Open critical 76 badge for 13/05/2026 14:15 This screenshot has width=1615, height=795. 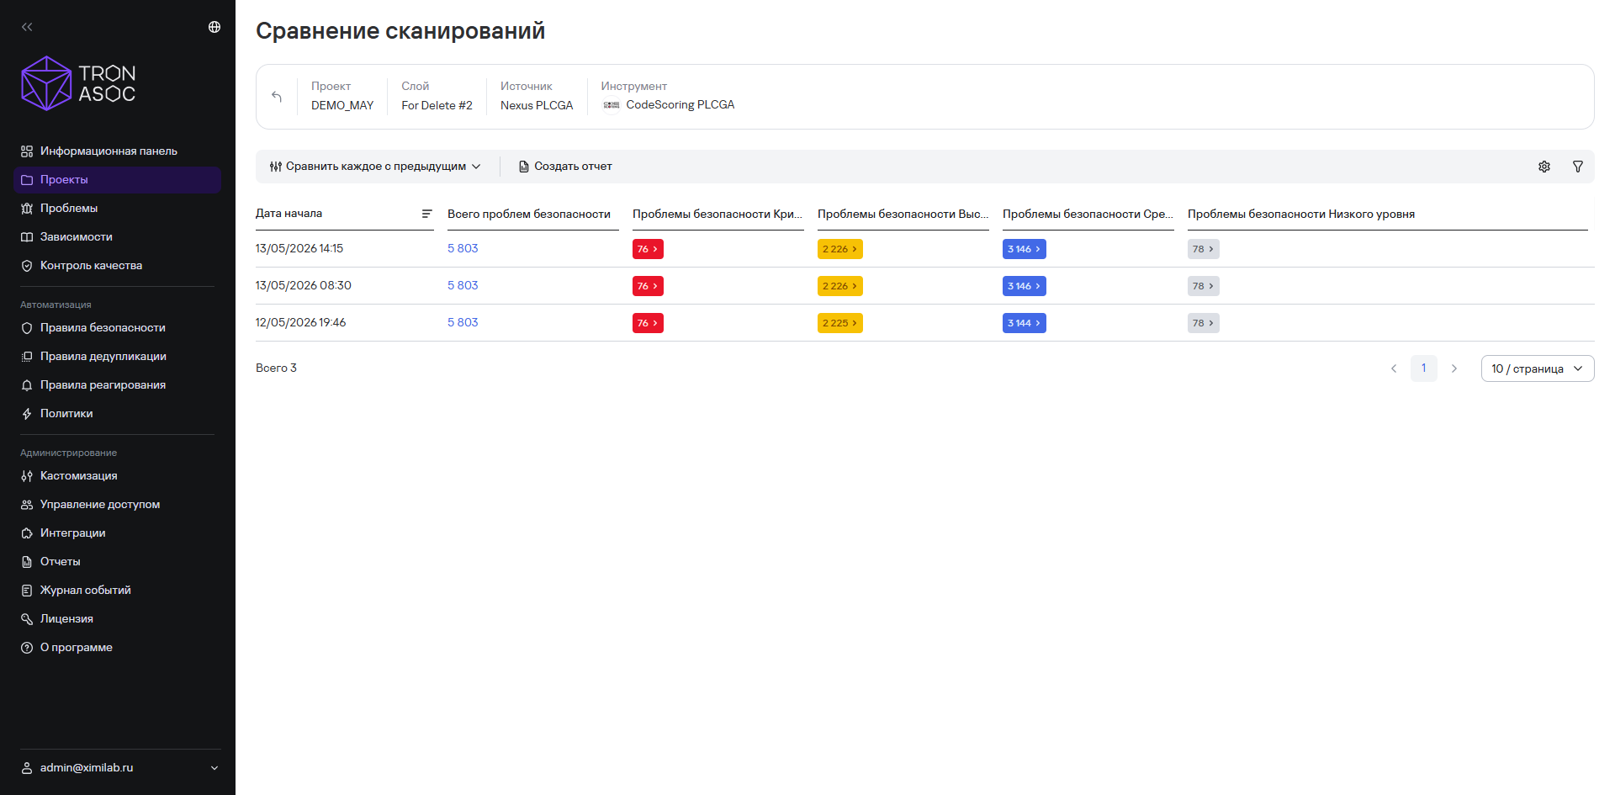pyautogui.click(x=648, y=249)
